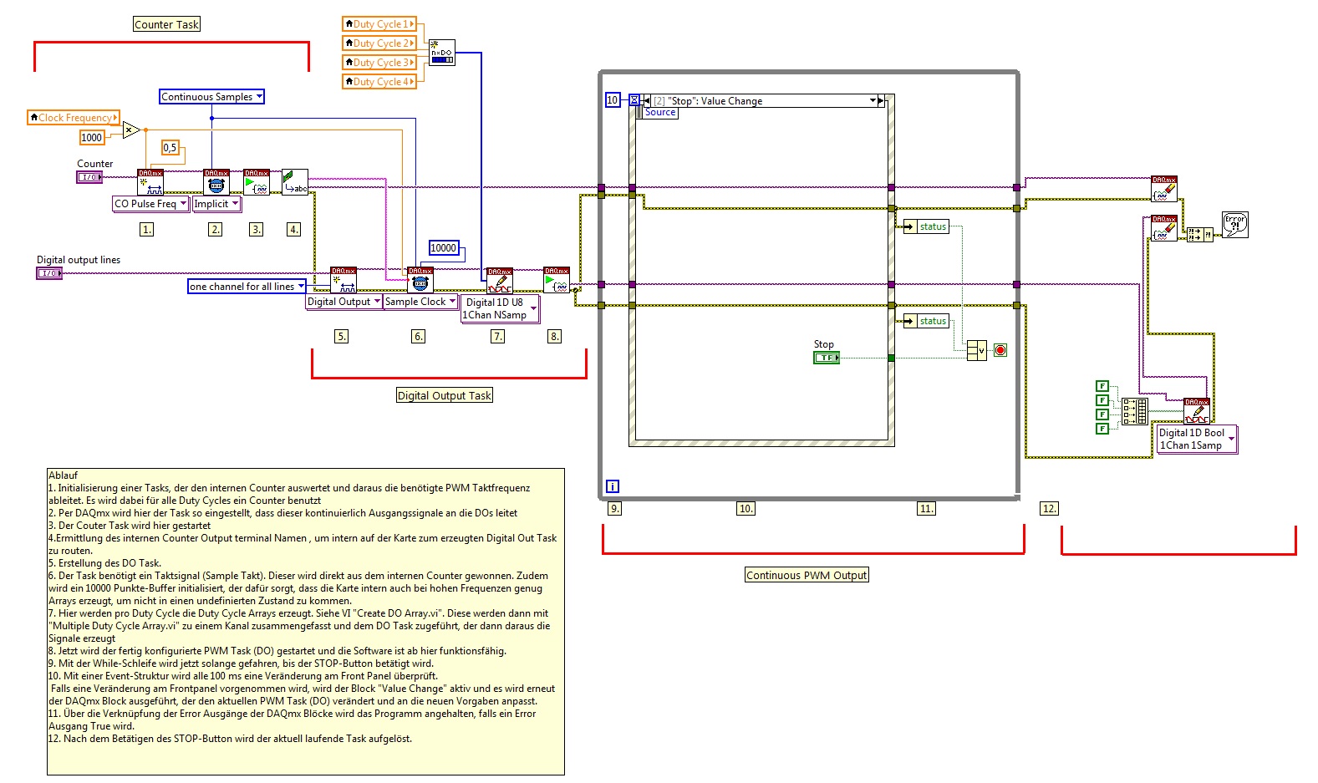Click the DAQmx Create Channel CO Pulse Freq node
This screenshot has width=1318, height=783.
(150, 182)
